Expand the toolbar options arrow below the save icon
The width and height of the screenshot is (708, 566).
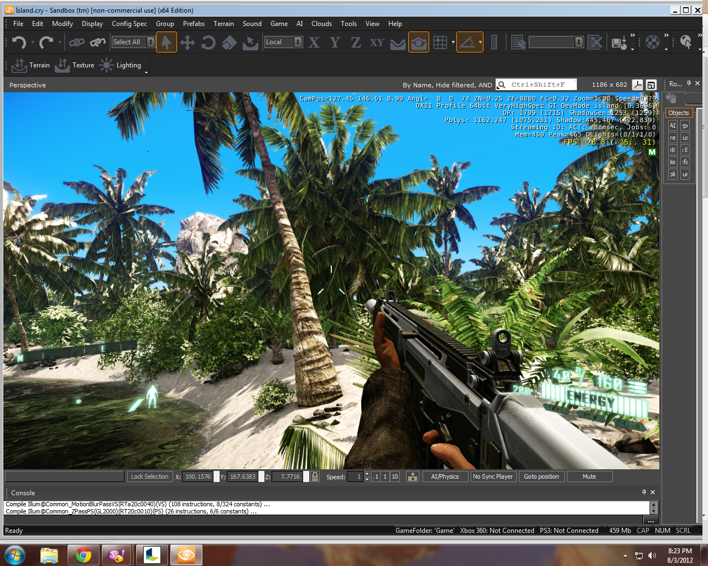tap(632, 49)
